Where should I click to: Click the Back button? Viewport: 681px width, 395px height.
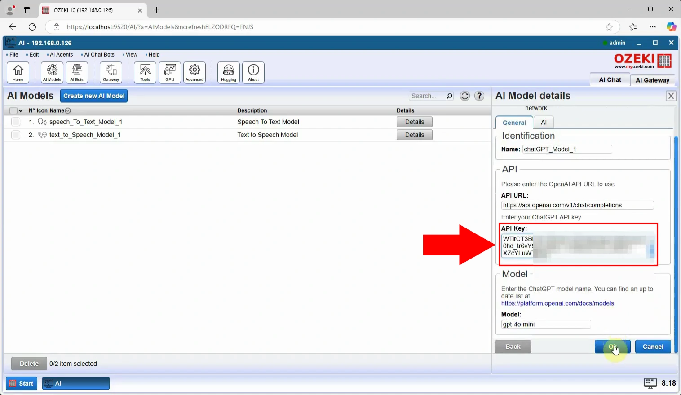[513, 347]
